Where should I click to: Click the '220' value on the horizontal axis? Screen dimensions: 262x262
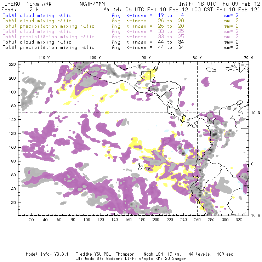click(170, 220)
